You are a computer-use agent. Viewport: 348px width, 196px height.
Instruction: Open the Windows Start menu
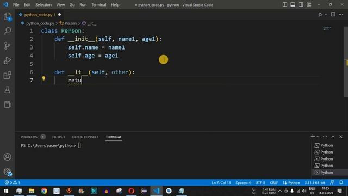point(6,191)
